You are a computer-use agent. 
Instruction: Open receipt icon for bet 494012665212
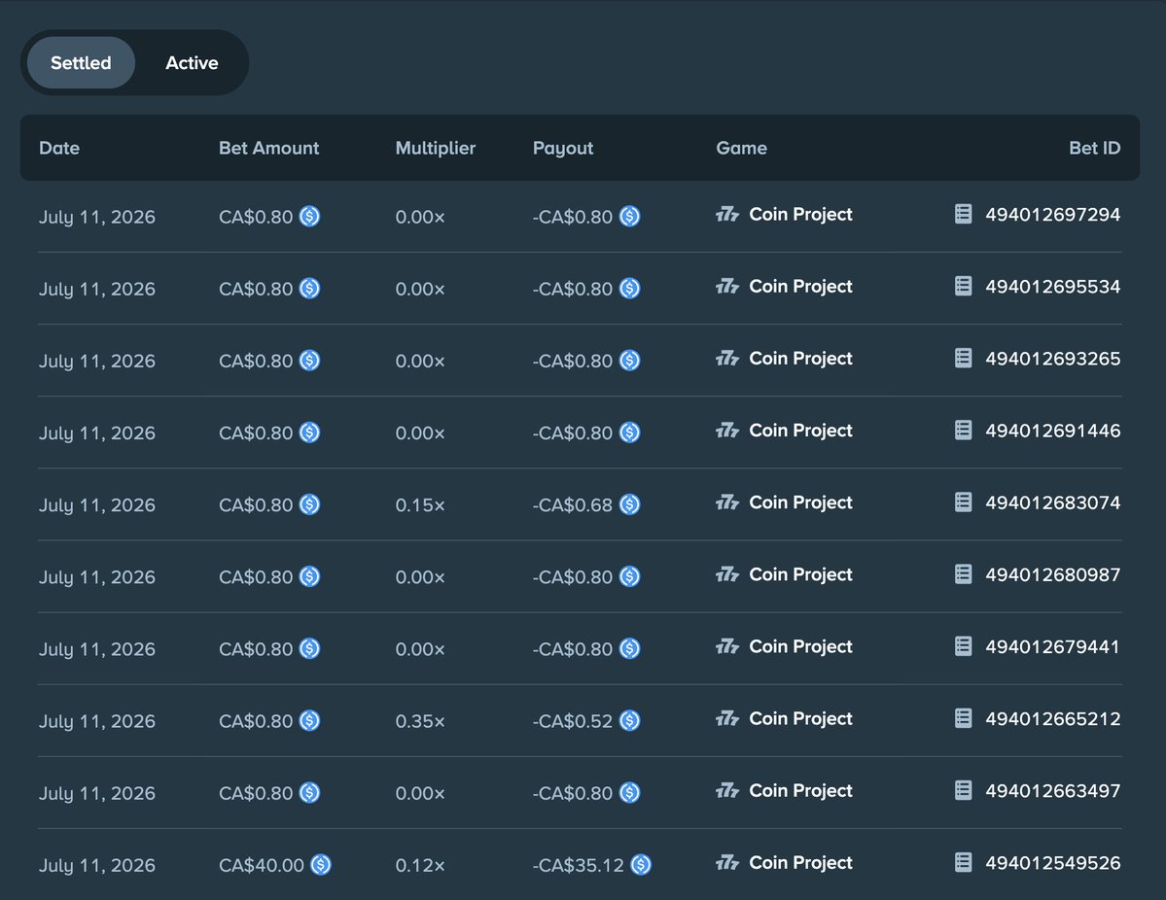(963, 718)
